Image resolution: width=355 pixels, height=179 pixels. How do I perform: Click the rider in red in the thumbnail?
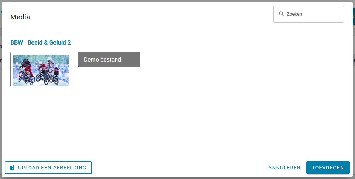41,67
